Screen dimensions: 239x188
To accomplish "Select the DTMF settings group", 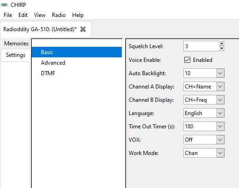I will point(48,73).
